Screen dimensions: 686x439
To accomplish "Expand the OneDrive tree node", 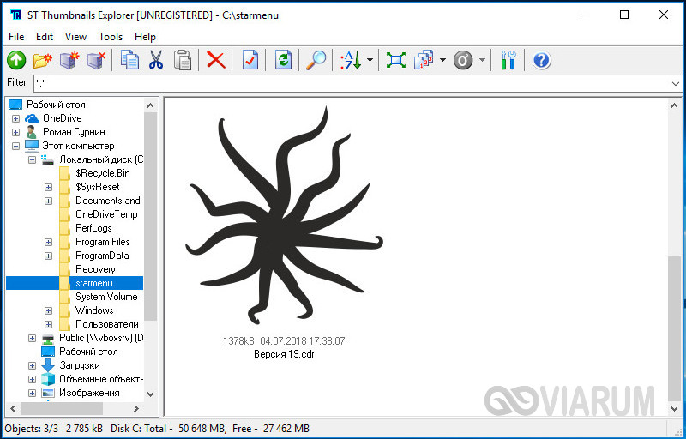I will pos(15,118).
